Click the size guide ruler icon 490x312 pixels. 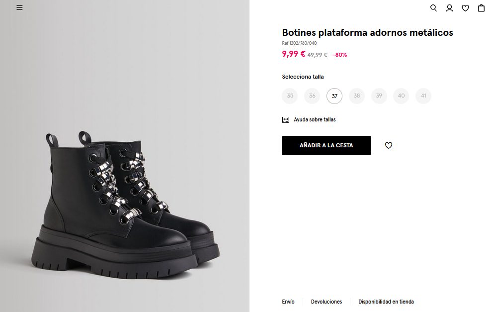click(x=286, y=120)
